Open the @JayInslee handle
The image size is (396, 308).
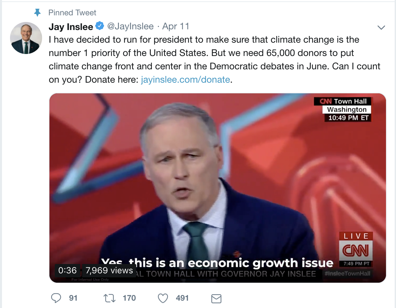(x=130, y=26)
